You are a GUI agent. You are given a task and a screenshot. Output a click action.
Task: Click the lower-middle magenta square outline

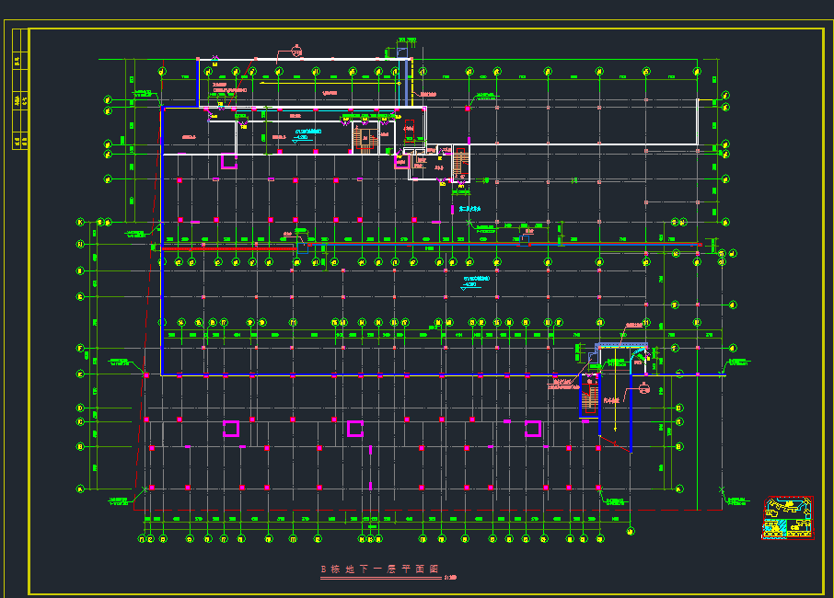coord(355,429)
